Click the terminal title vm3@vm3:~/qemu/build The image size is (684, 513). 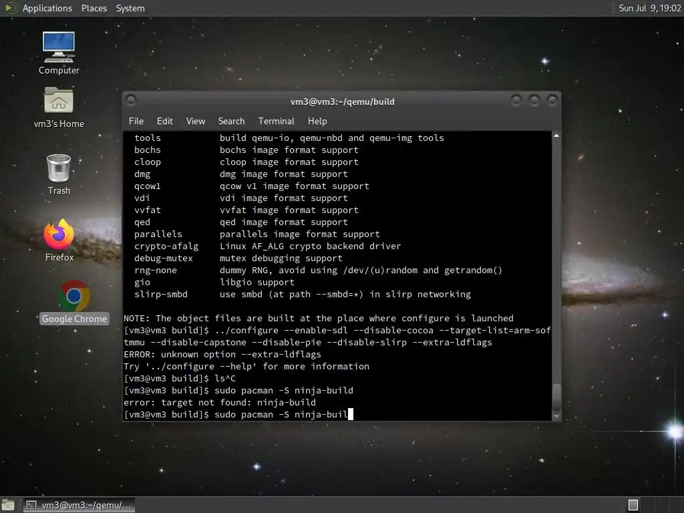(x=343, y=102)
